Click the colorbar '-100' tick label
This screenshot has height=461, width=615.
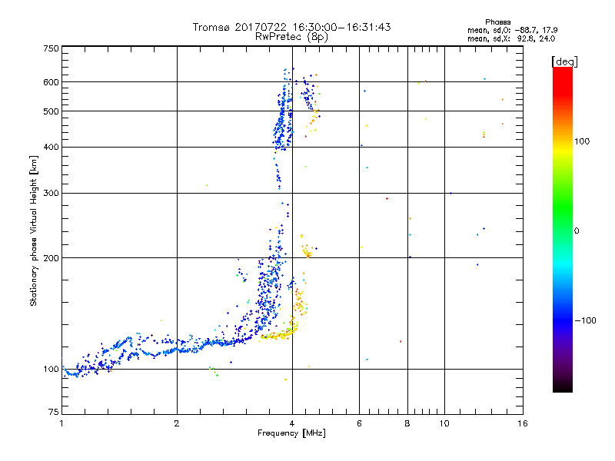coord(585,320)
